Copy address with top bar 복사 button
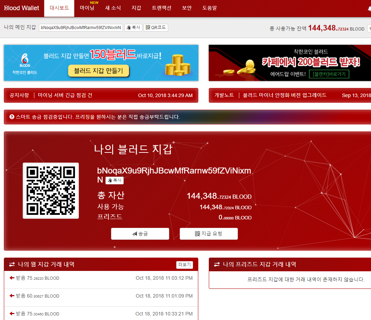The image size is (371, 320). (x=133, y=28)
